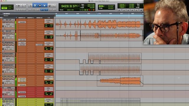This screenshot has height=106, width=189.
Task: Select the Trim tool
Action: 35,5
